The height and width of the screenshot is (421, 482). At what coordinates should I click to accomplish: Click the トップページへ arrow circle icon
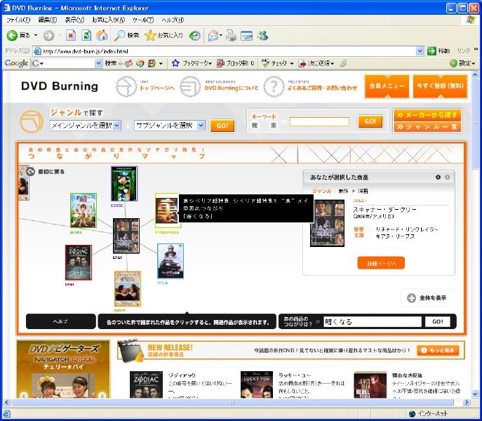coord(126,86)
